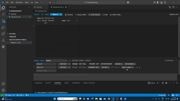This screenshot has height=101, width=180.
Task: Click the zoom icon in status bar
Action: coord(168,95)
